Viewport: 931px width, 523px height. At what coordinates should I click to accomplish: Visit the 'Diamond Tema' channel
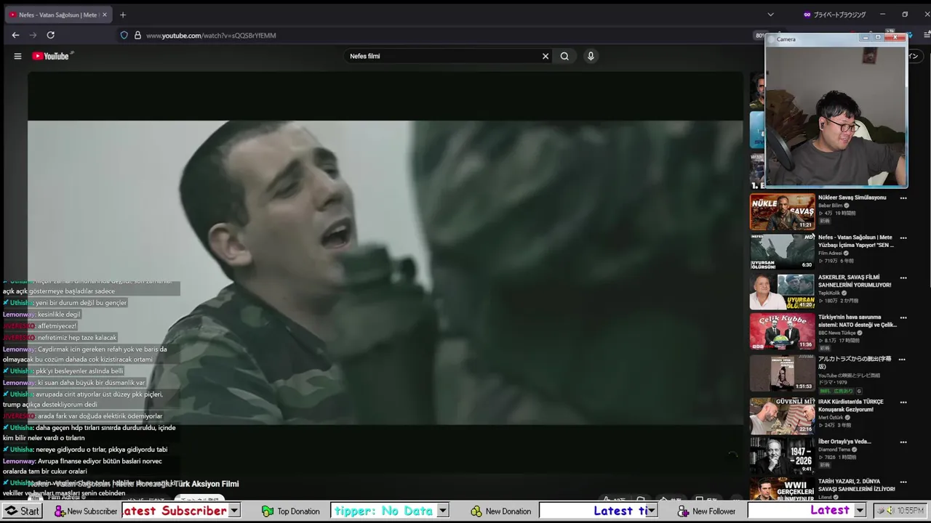tap(834, 450)
